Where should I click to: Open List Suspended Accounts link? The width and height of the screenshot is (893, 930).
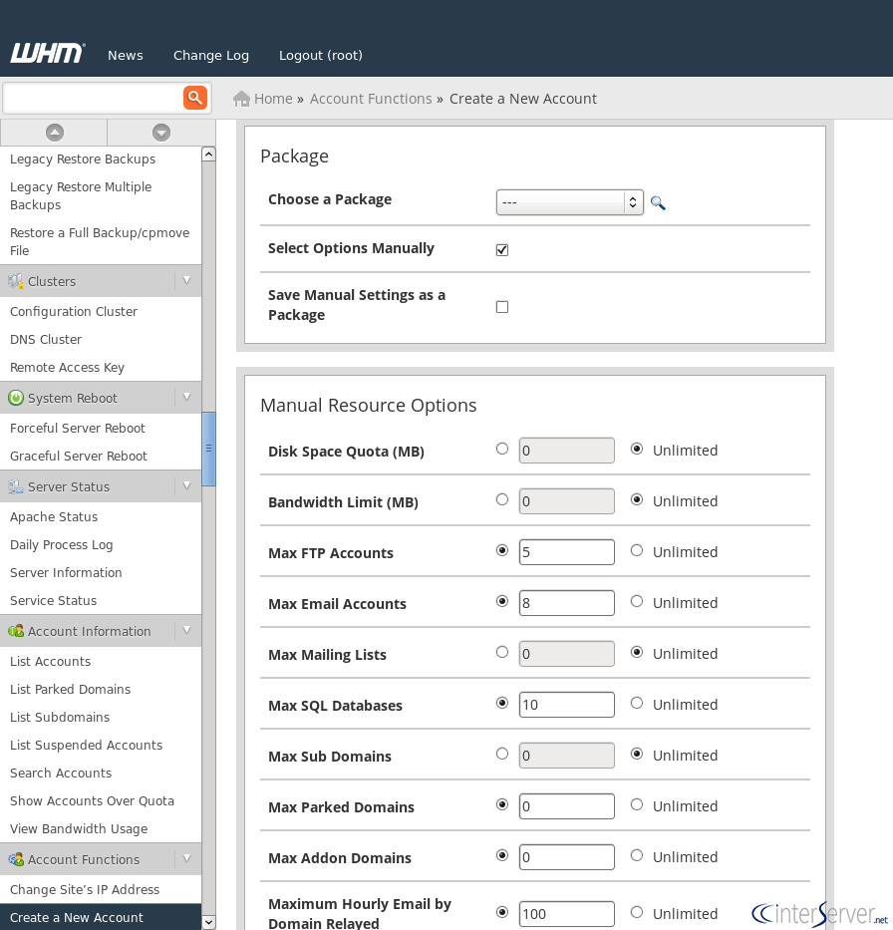point(86,745)
